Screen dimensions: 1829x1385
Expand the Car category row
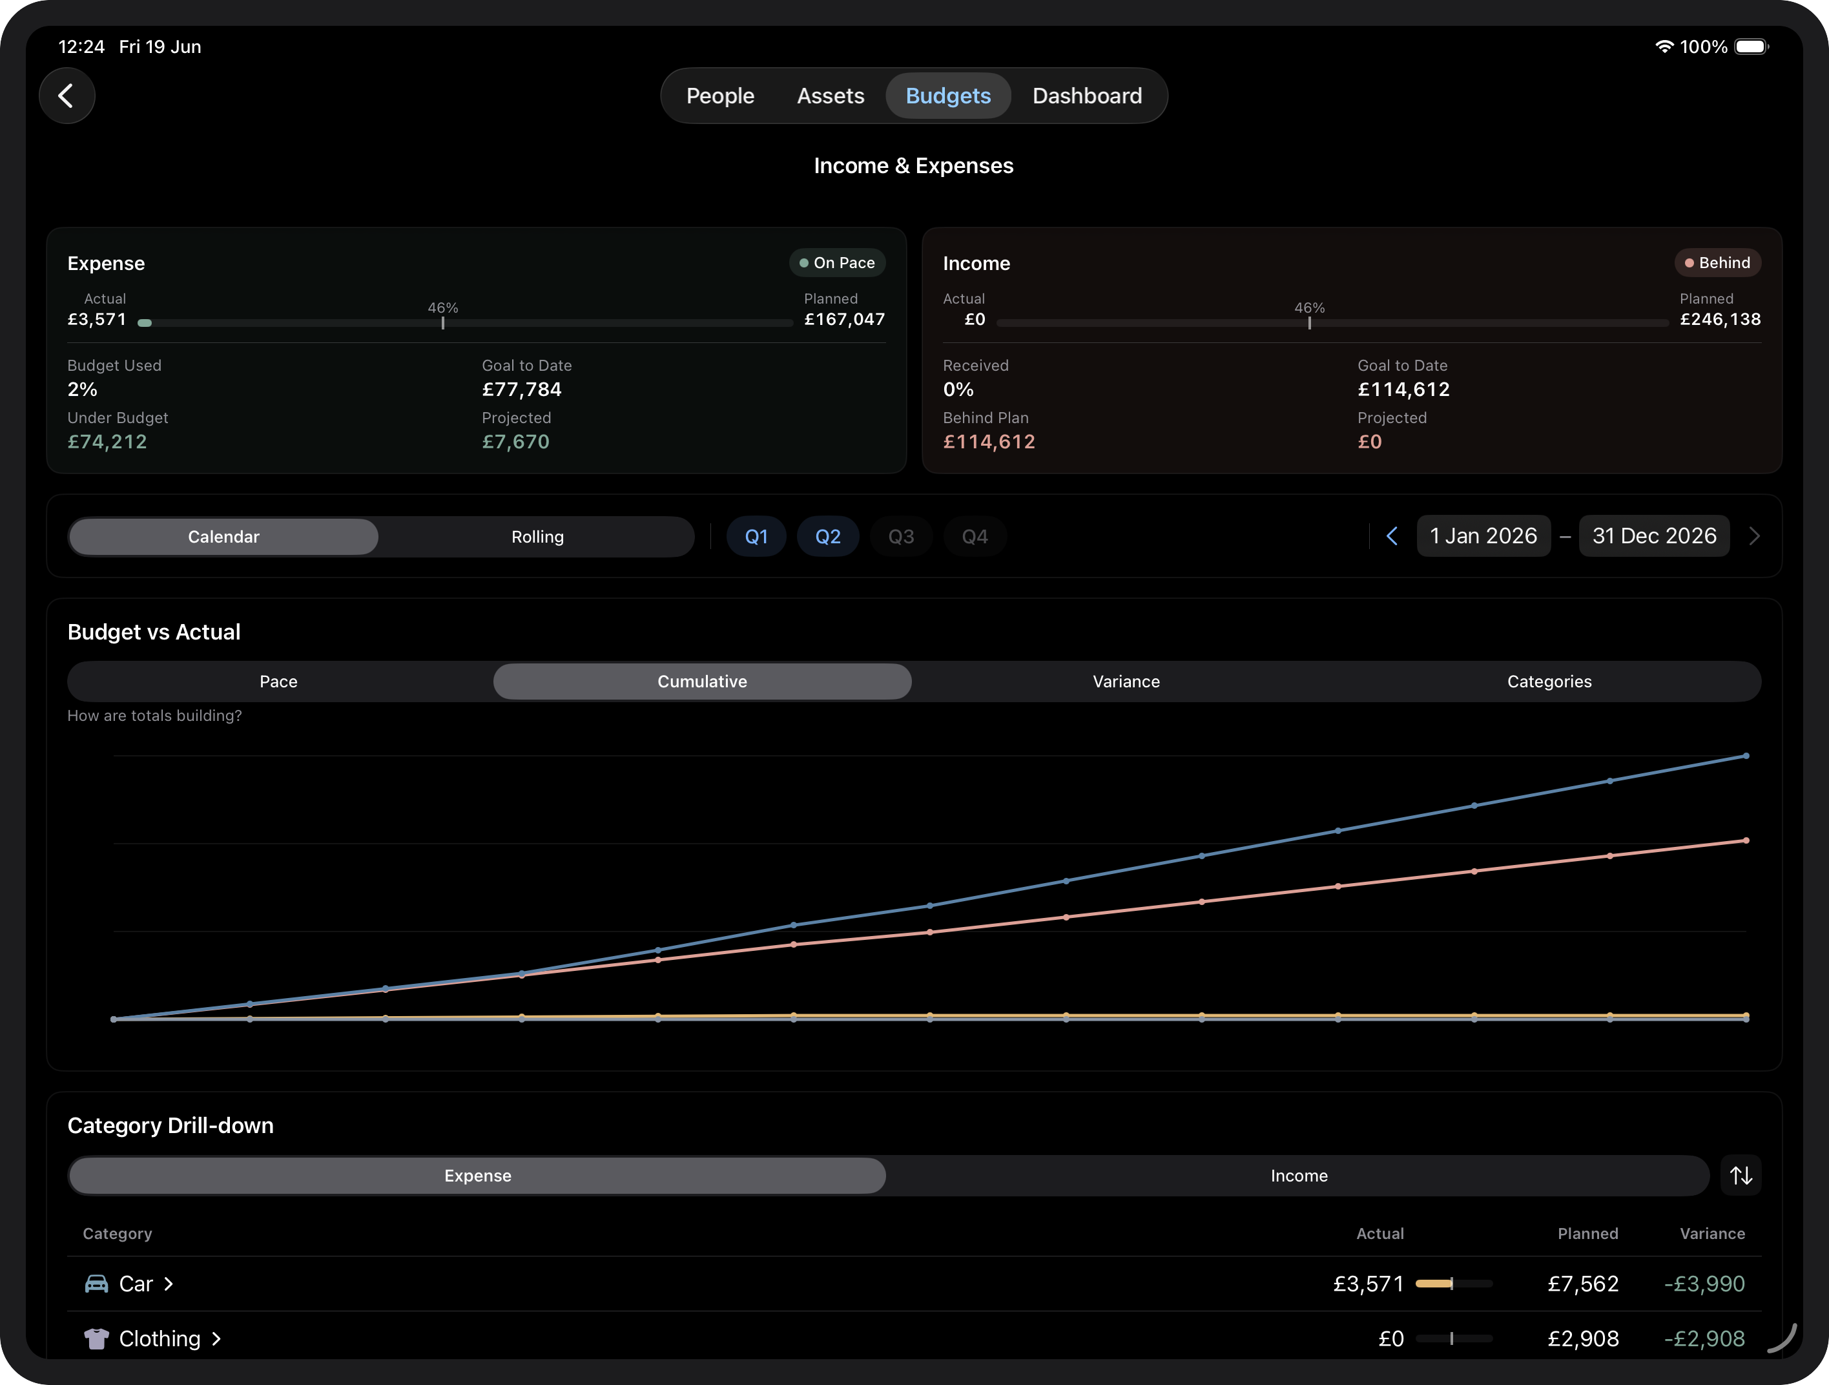click(x=914, y=1284)
